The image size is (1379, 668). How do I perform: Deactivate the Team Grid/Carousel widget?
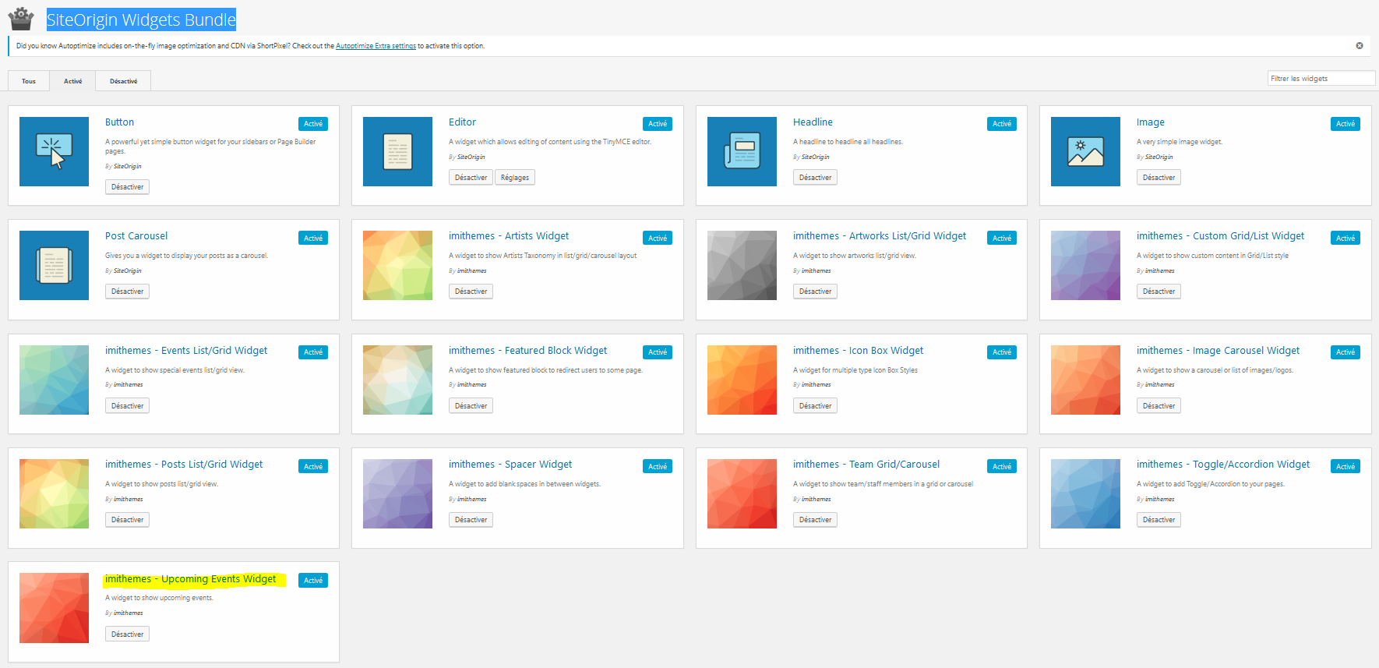(815, 520)
